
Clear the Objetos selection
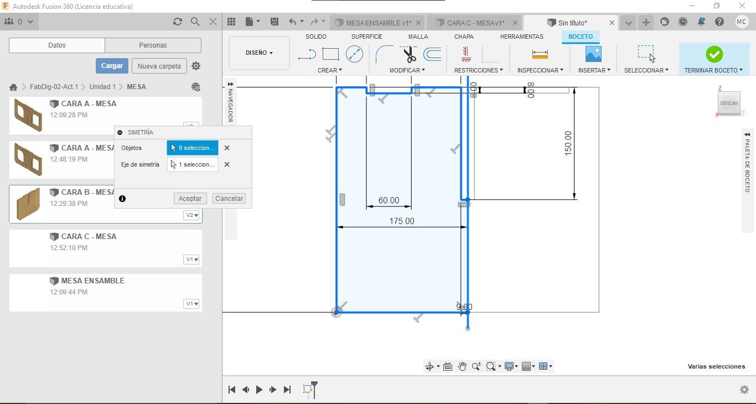(x=227, y=148)
